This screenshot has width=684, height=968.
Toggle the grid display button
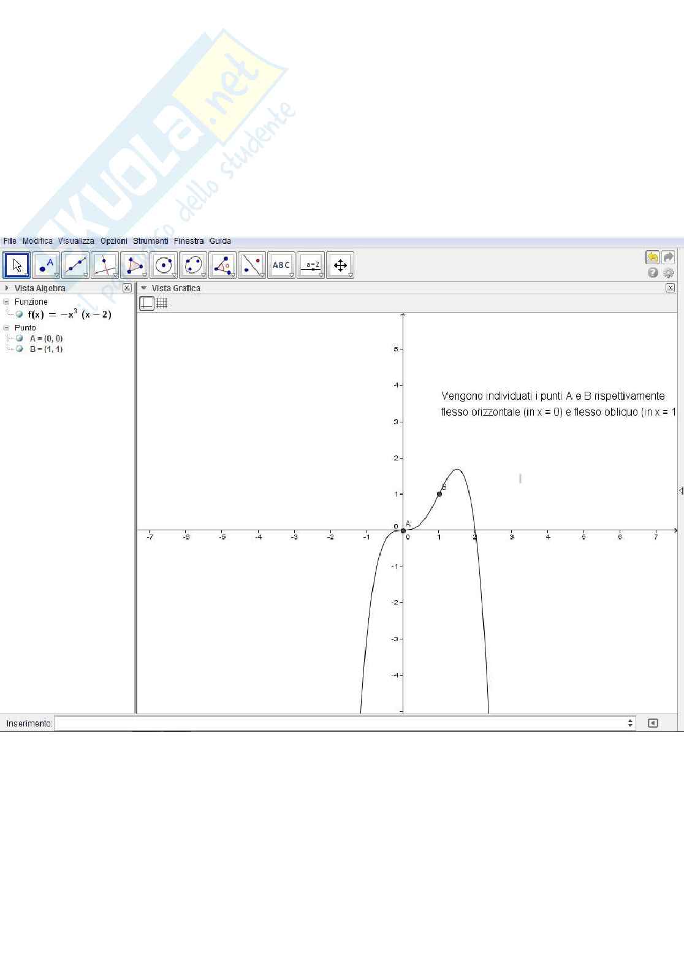click(162, 303)
